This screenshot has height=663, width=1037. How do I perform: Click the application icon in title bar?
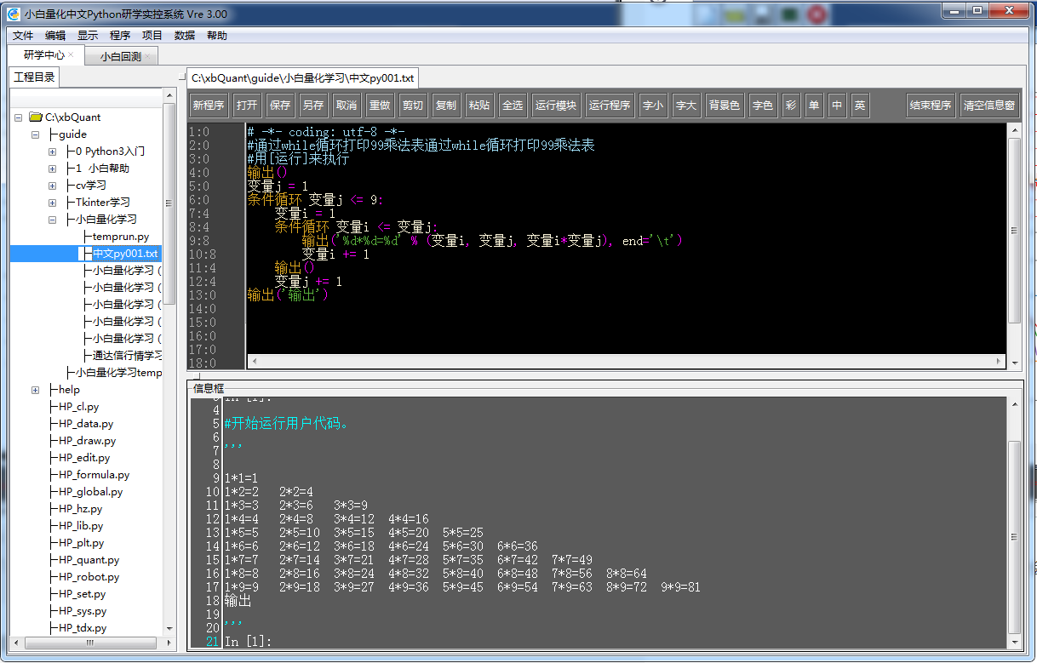(14, 13)
